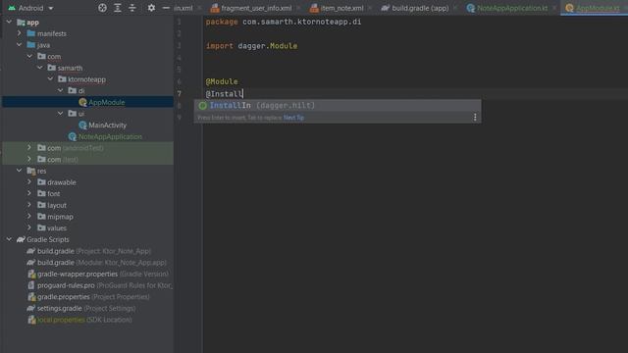
Task: Click the Gradle Scripts elephant icon
Action: [21, 239]
